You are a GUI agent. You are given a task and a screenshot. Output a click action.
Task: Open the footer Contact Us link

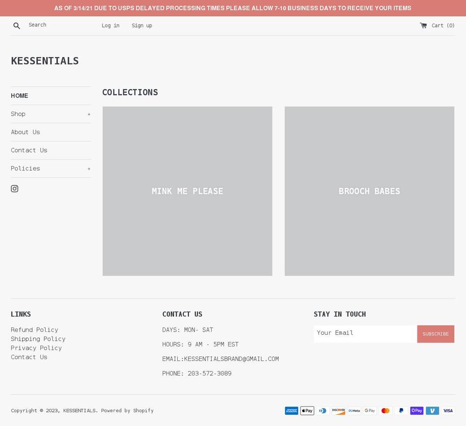pyautogui.click(x=29, y=357)
